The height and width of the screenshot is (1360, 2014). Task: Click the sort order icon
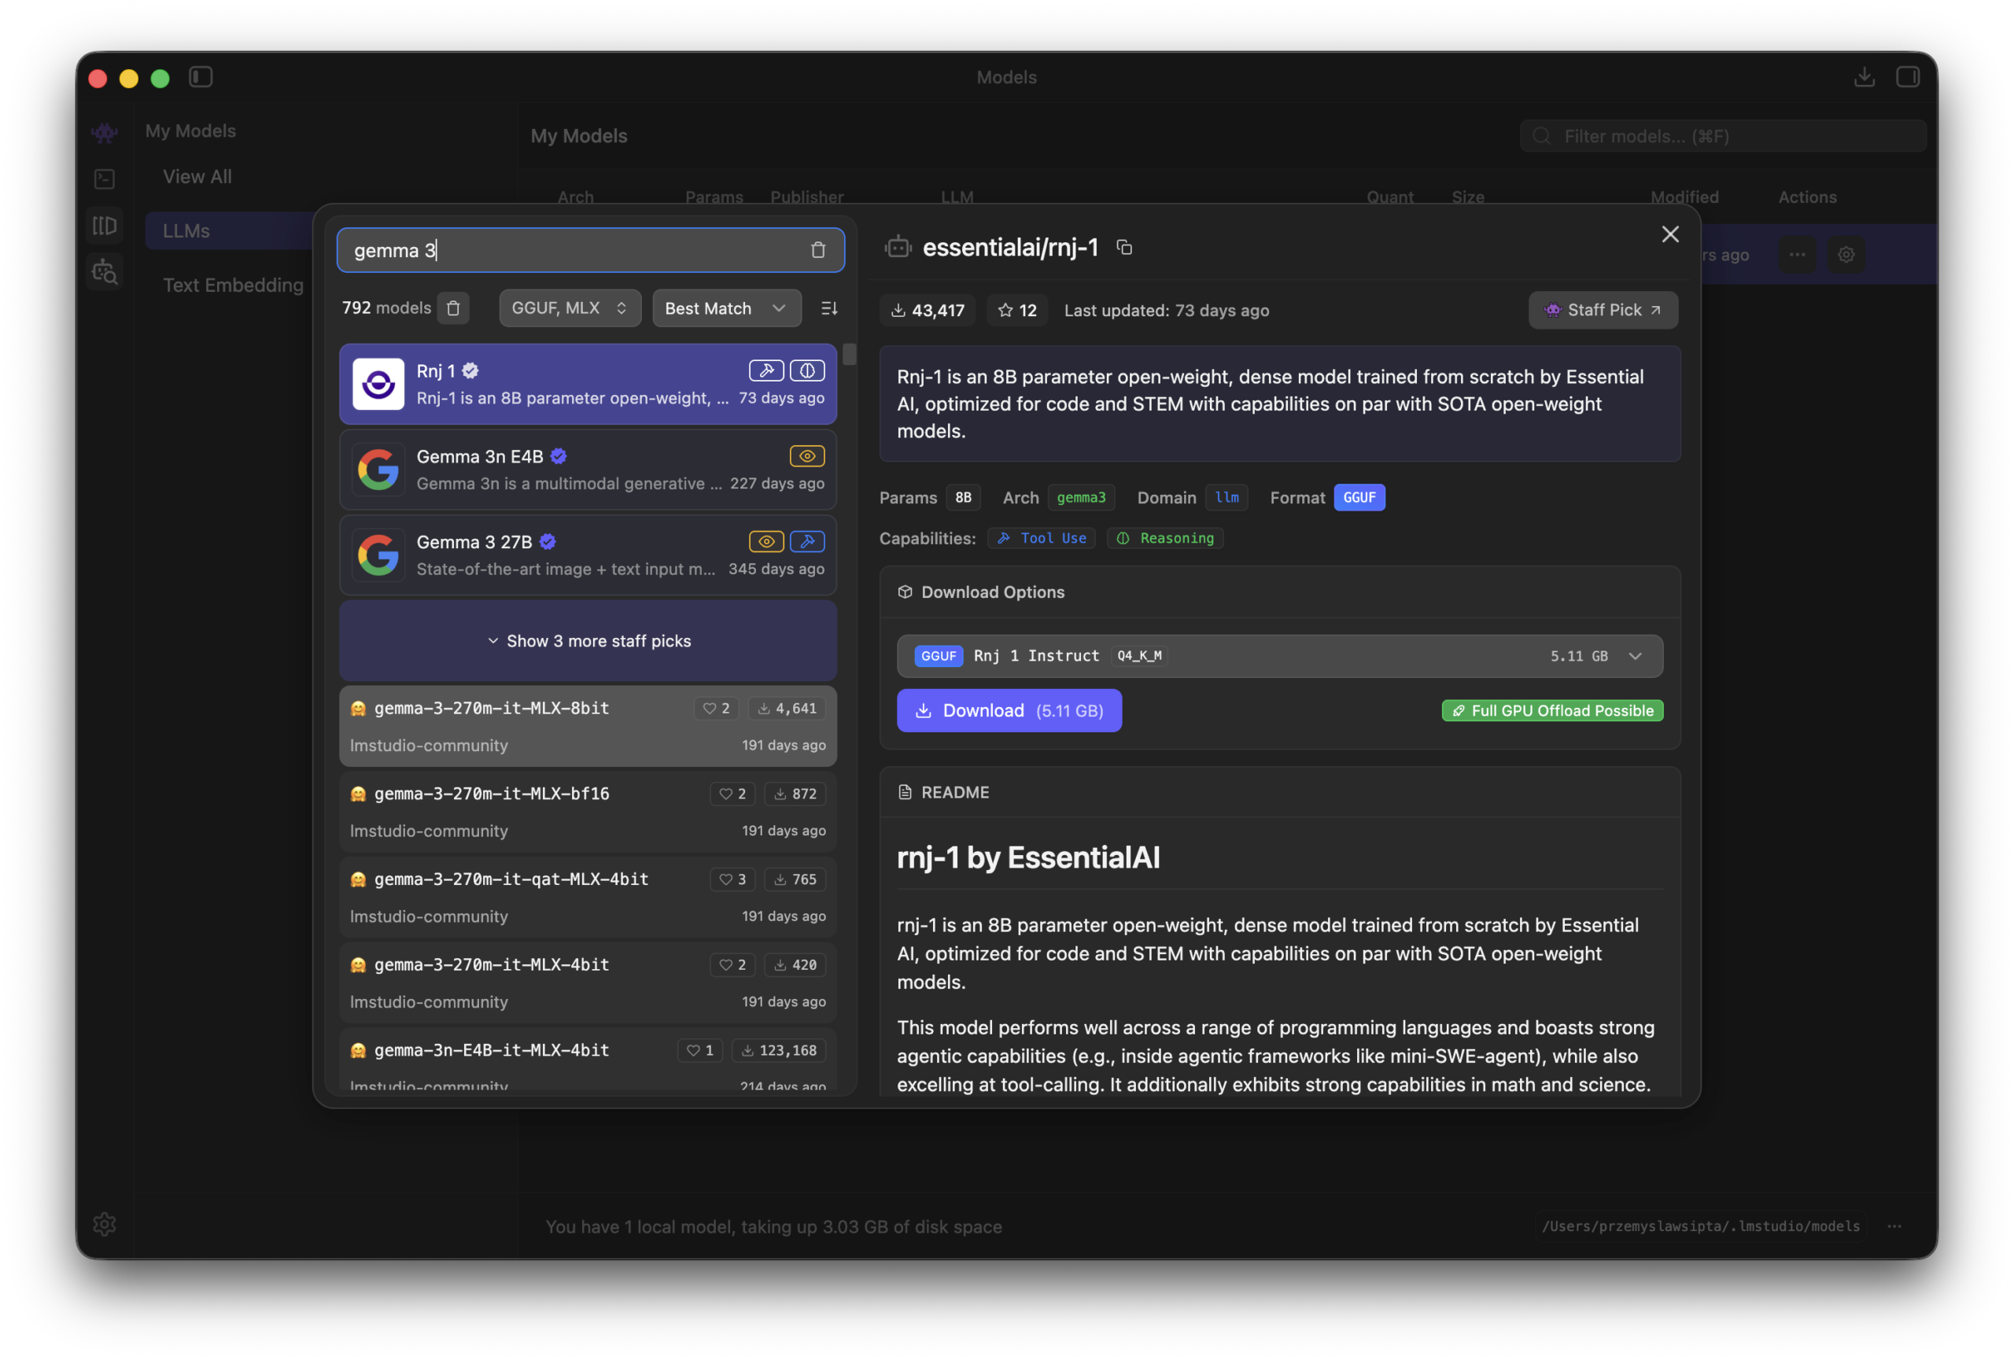coord(828,308)
